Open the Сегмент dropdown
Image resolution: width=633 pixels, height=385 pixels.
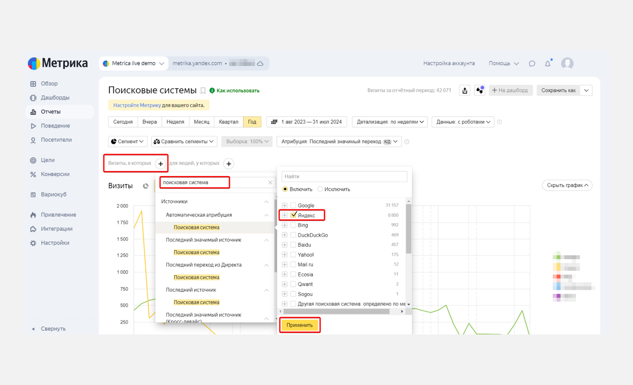click(127, 142)
